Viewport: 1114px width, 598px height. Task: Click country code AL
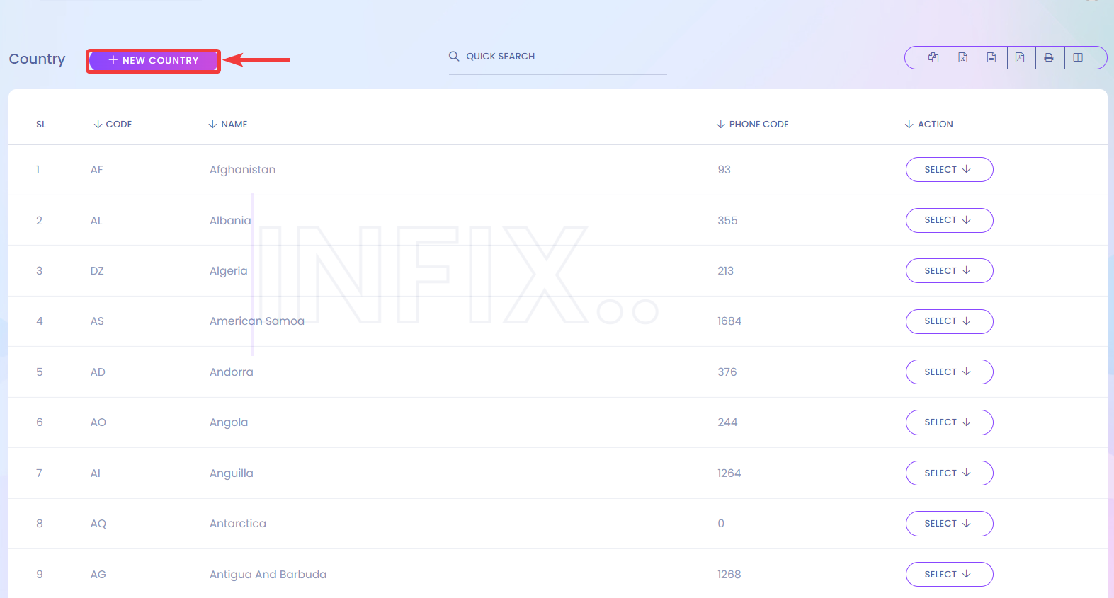pos(96,221)
